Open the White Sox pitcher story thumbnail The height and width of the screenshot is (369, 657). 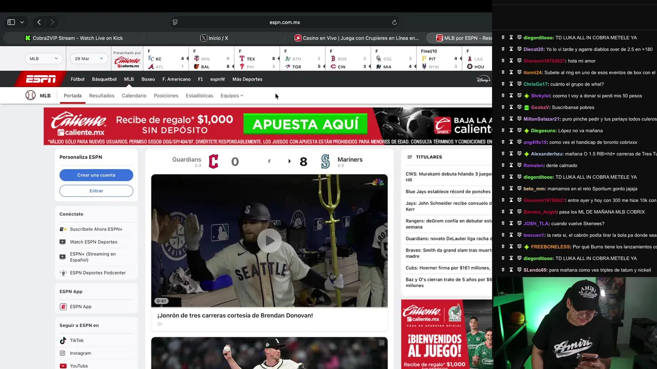pos(269,353)
